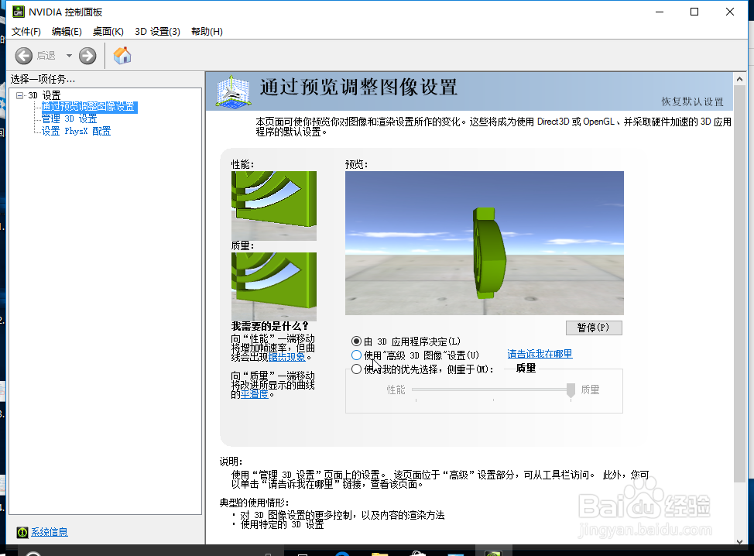Viewport: 754px width, 556px height.
Task: Click the 后退 label in toolbar
Action: pyautogui.click(x=46, y=56)
